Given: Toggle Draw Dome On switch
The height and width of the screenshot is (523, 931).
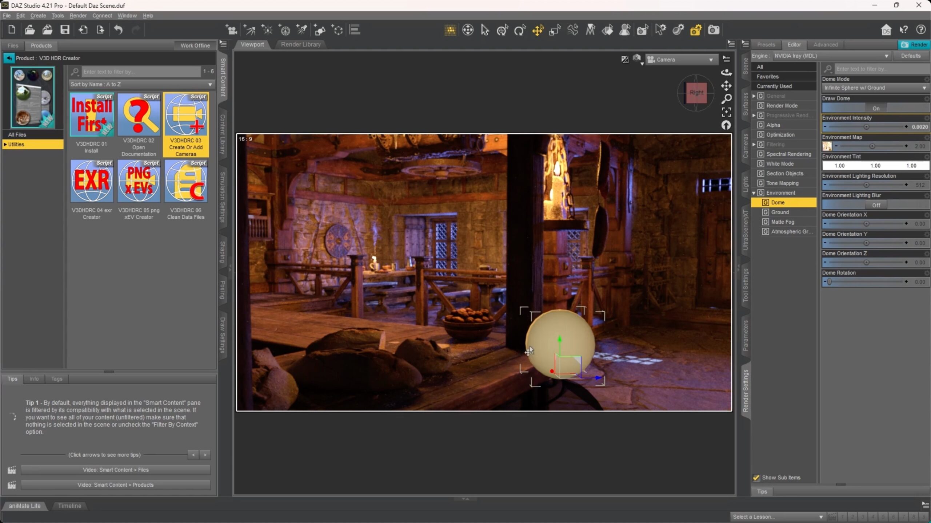Looking at the screenshot, I should [x=875, y=108].
